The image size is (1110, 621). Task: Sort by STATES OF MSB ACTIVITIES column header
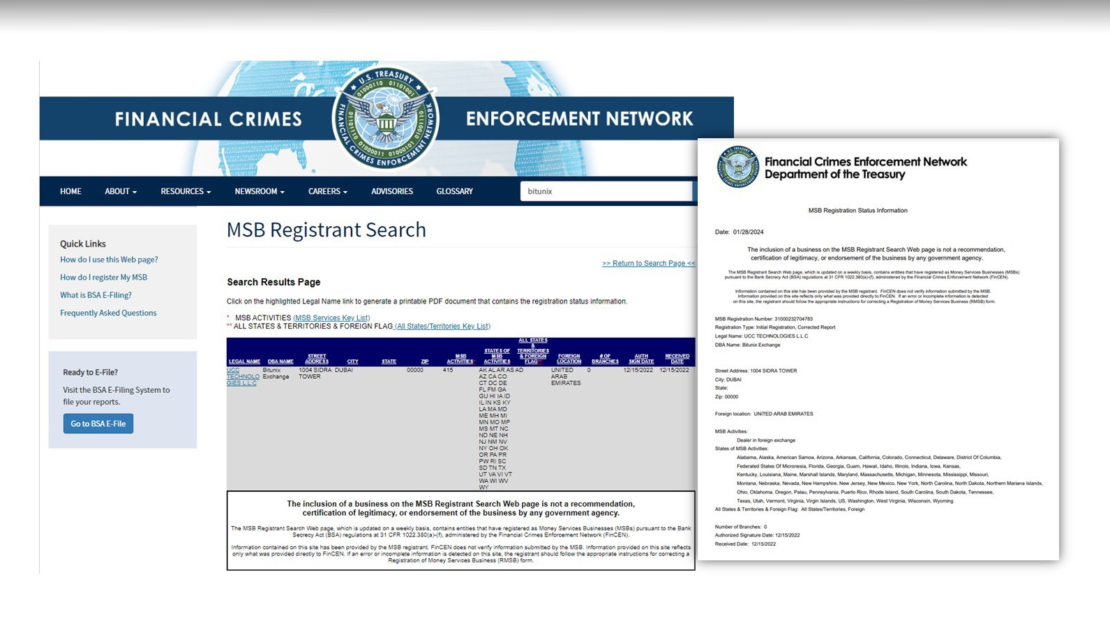[x=497, y=356]
